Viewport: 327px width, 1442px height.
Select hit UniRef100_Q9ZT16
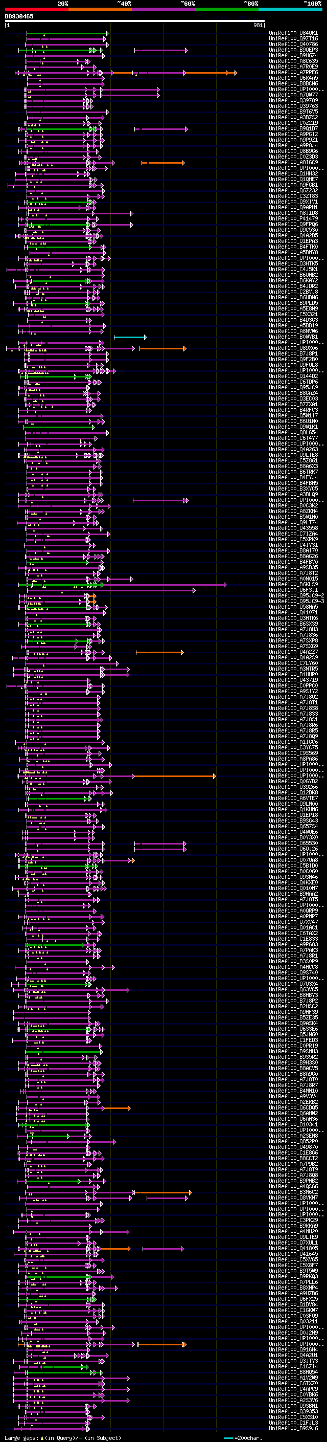coord(293,39)
